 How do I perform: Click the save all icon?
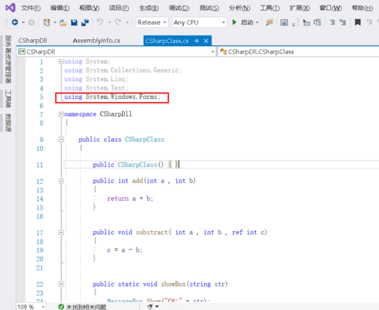point(85,23)
